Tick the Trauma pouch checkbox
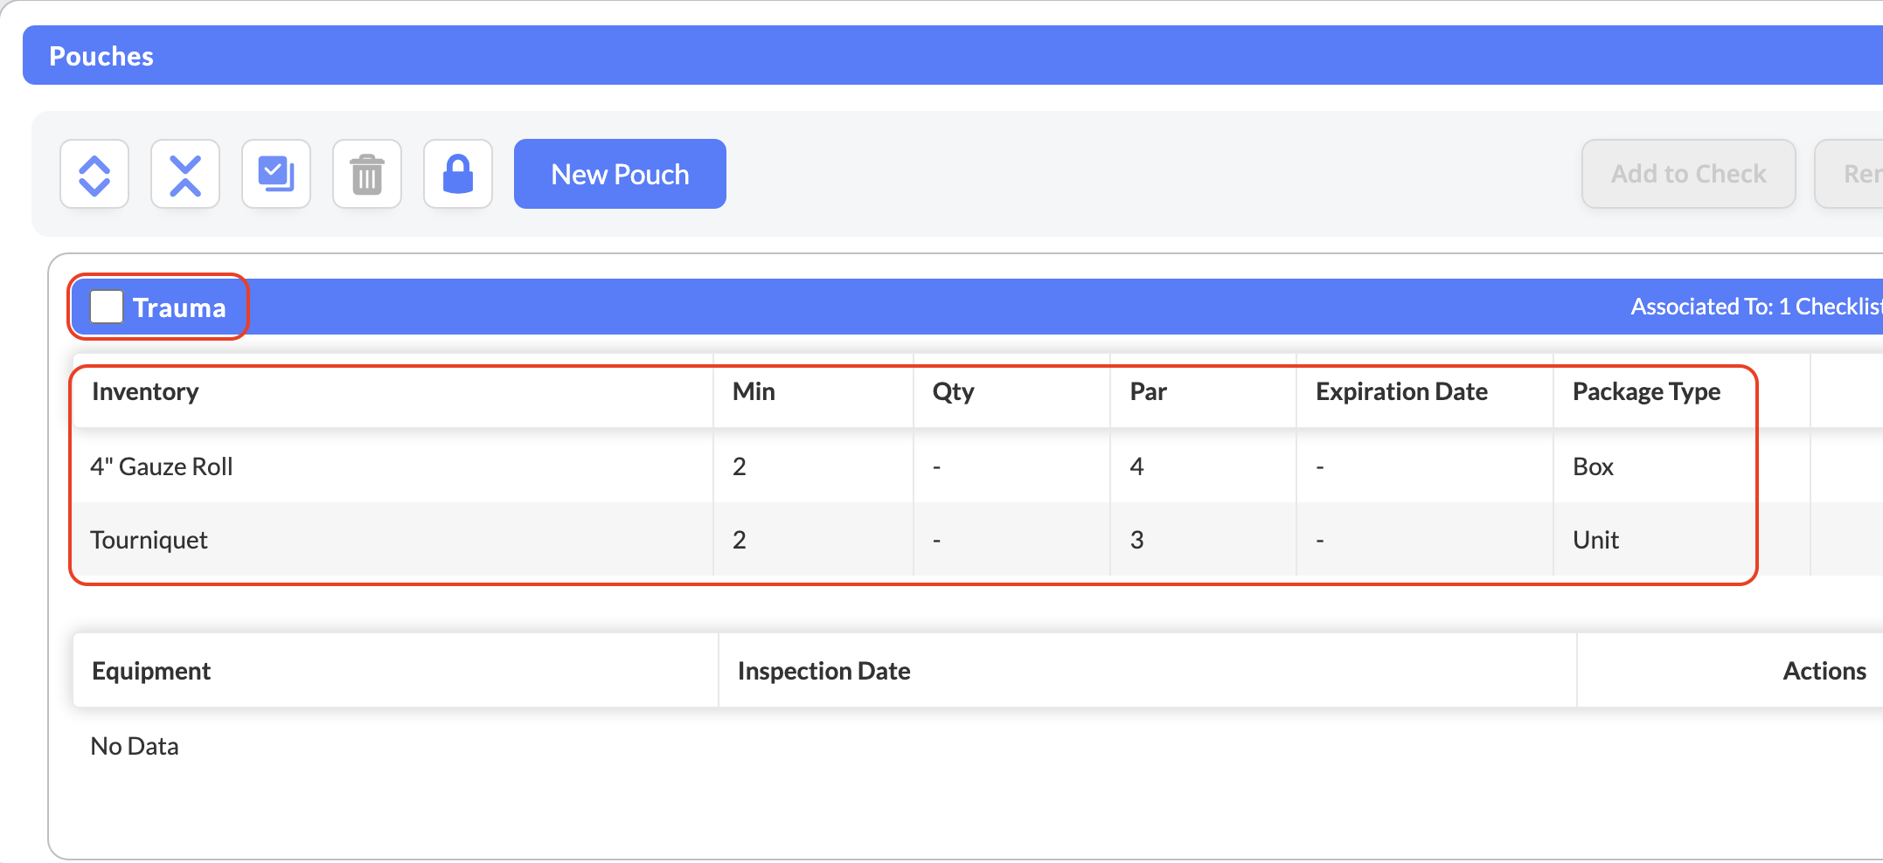 [x=107, y=307]
